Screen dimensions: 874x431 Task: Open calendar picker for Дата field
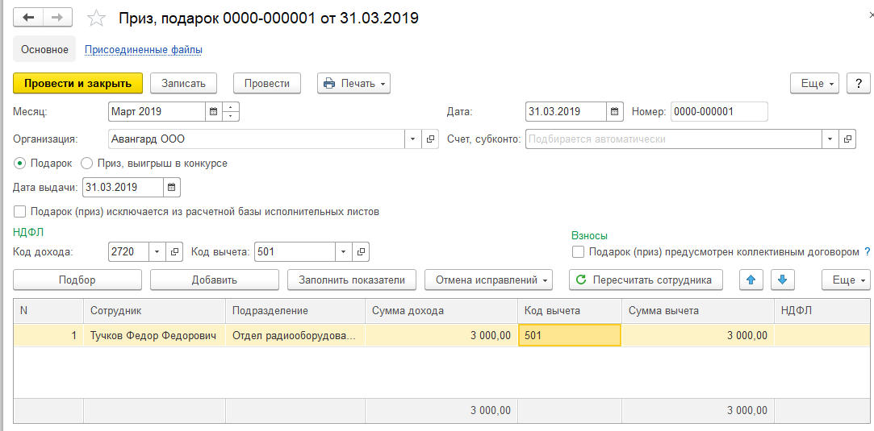(615, 112)
